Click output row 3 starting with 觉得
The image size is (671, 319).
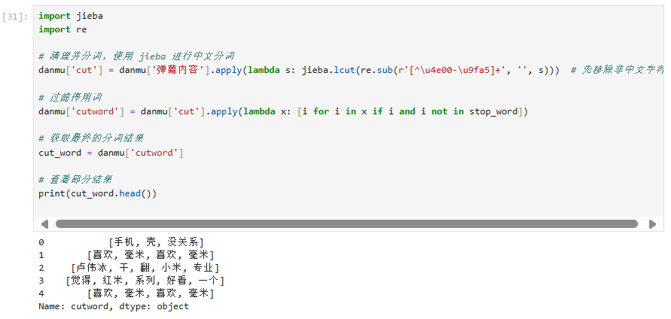[x=145, y=281]
